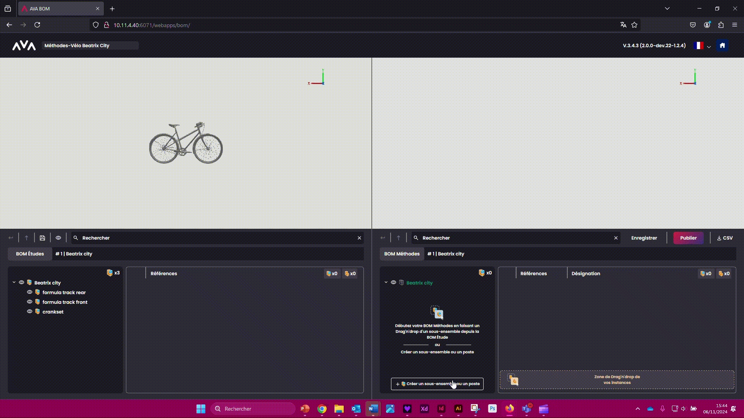Clear the left search field with X
This screenshot has width=744, height=418.
pyautogui.click(x=359, y=238)
